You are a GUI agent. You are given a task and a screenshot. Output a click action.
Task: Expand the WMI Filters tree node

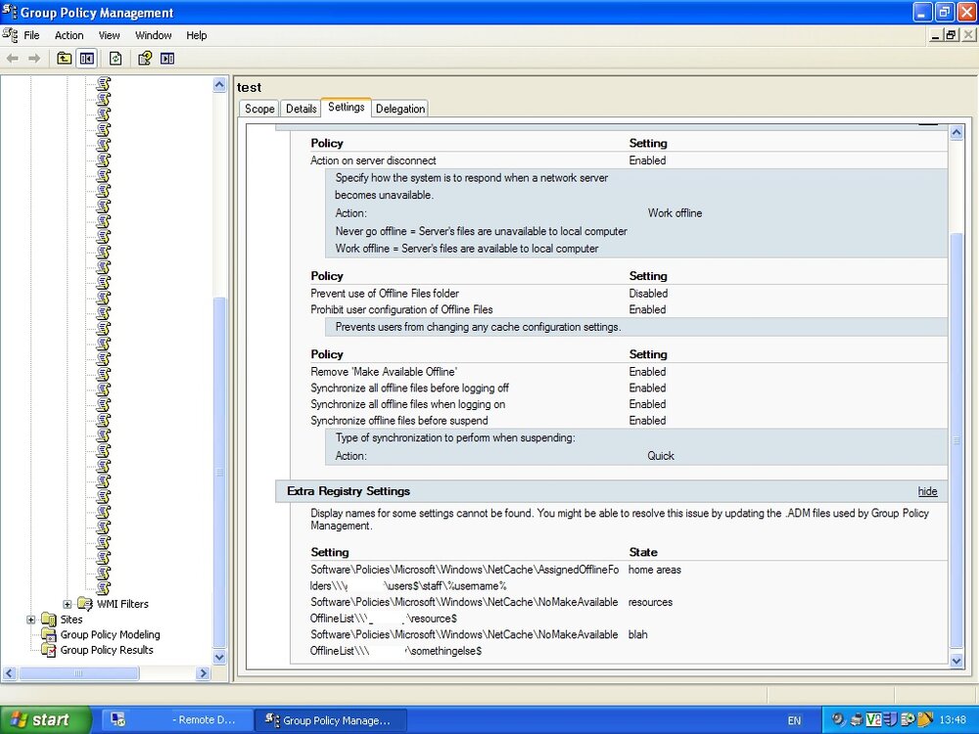pos(68,604)
